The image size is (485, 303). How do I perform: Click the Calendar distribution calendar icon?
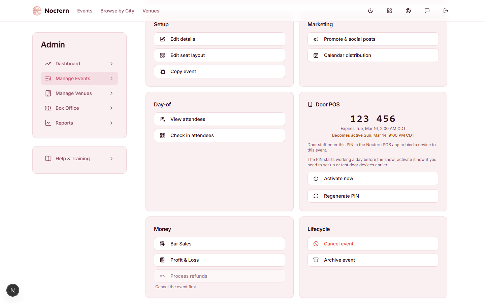(x=316, y=55)
